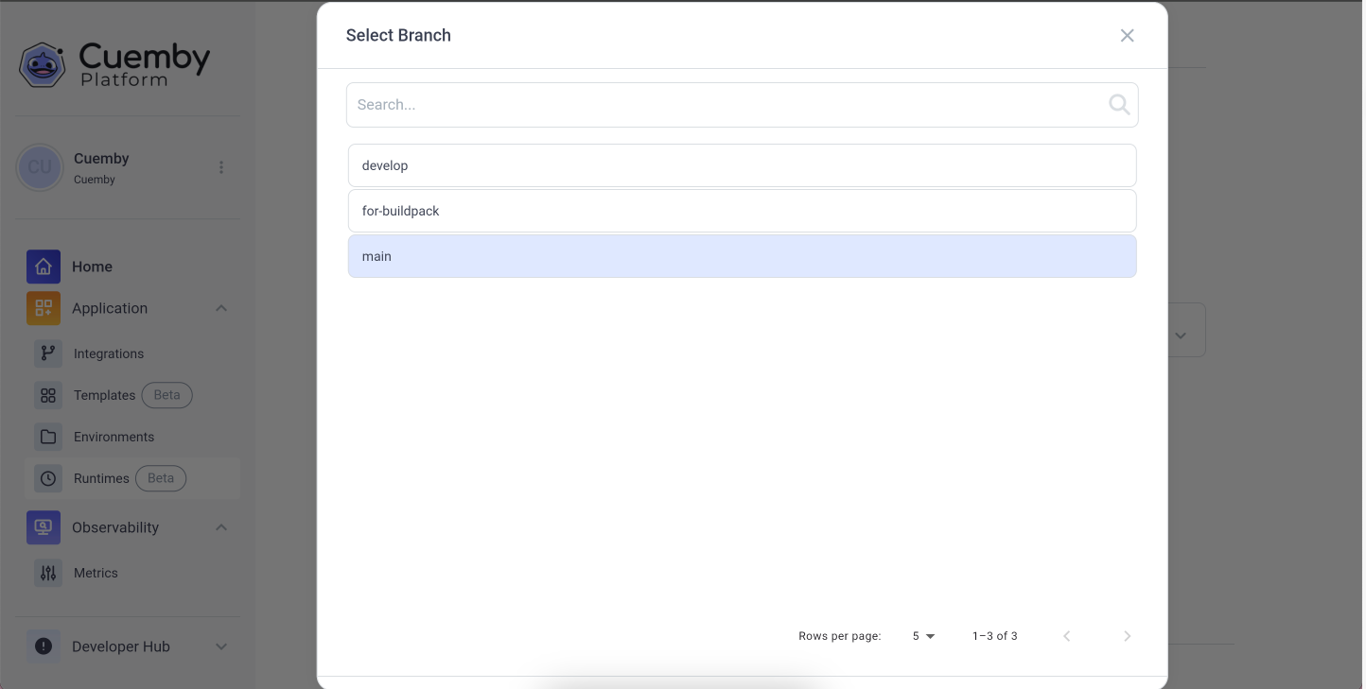1366x689 pixels.
Task: Collapse the Application section
Action: tap(221, 308)
